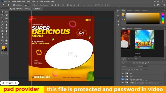
Task: Open the Search icon in options bar
Action: (155, 5)
